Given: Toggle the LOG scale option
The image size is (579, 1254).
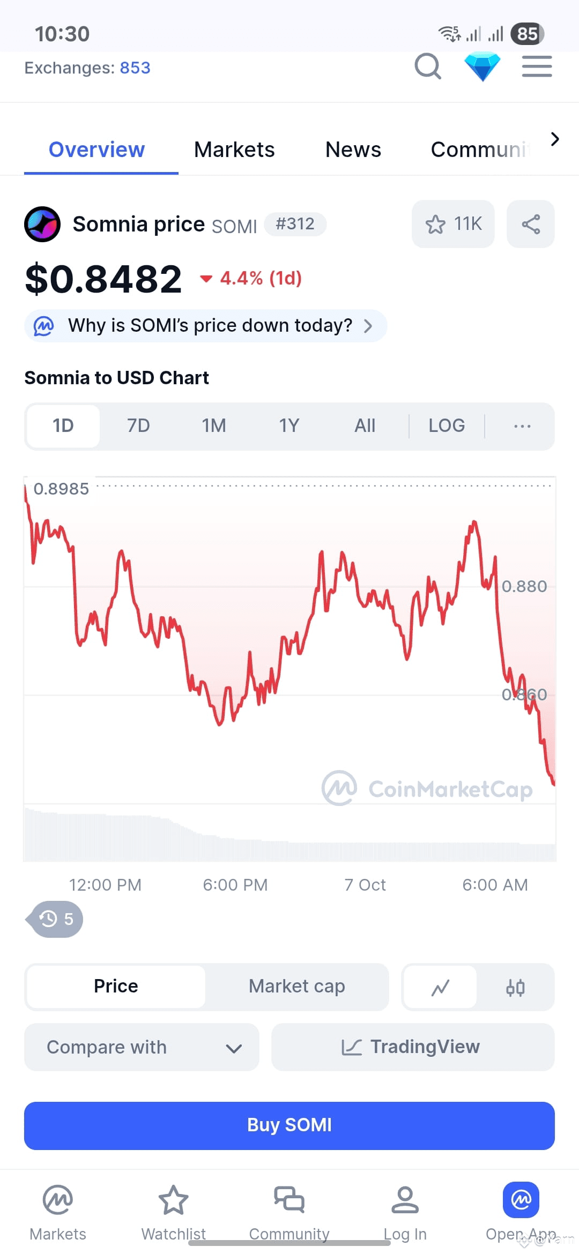Looking at the screenshot, I should (x=447, y=426).
